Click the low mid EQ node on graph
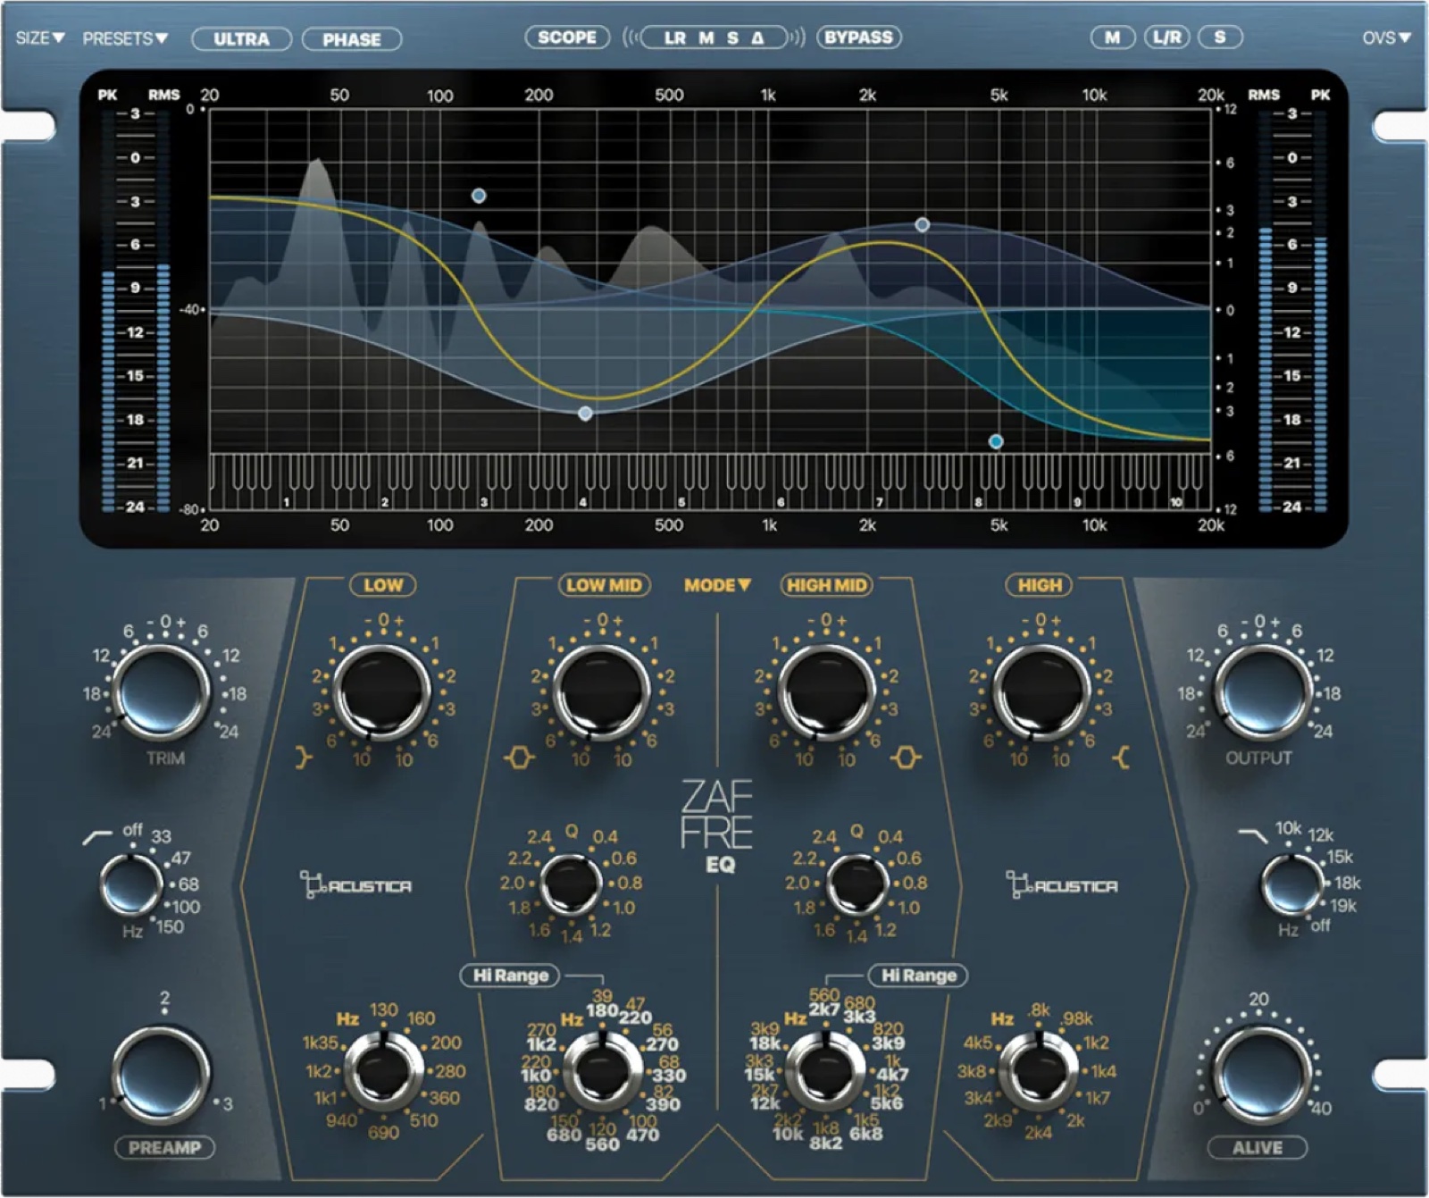The width and height of the screenshot is (1429, 1198). pos(585,414)
